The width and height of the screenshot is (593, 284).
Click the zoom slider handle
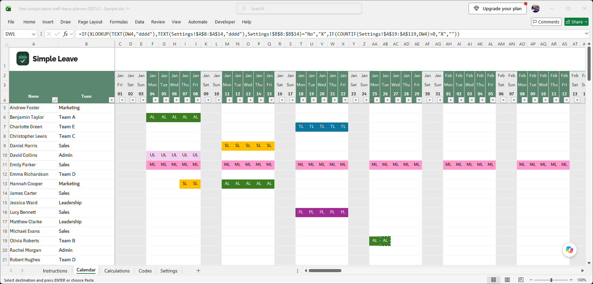[551, 280]
